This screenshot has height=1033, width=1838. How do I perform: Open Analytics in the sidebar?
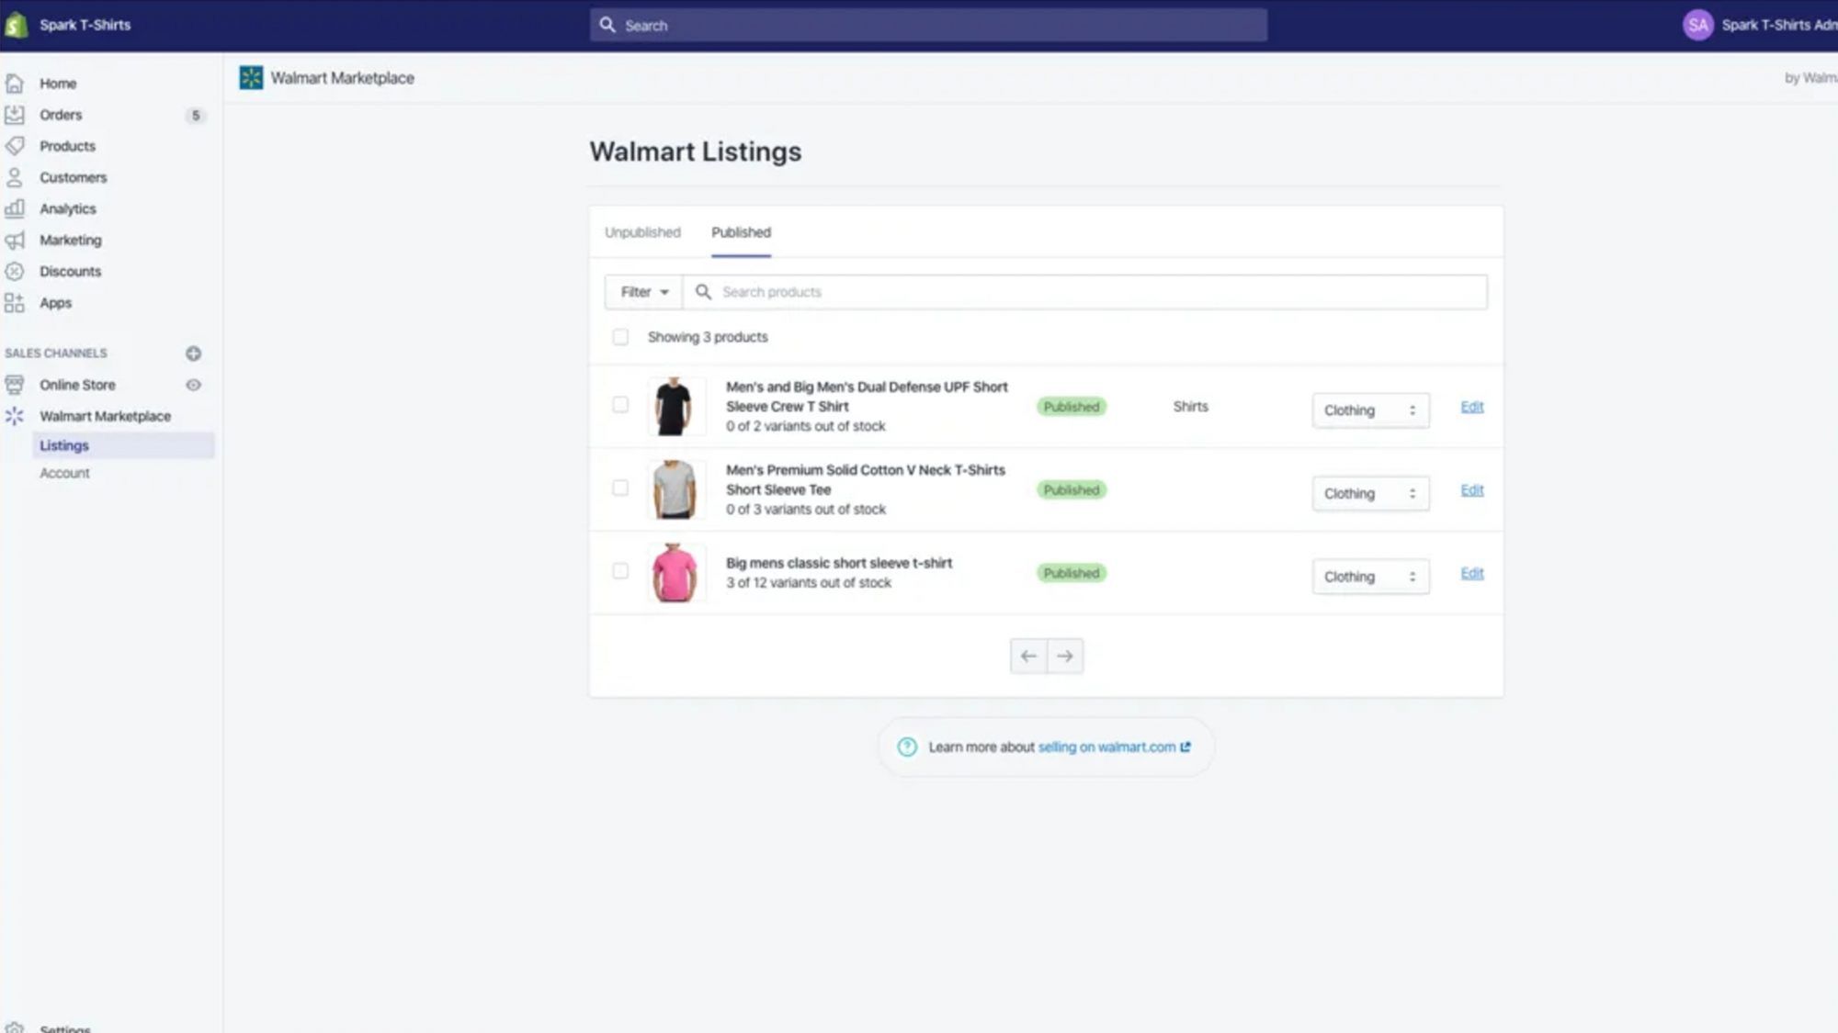point(67,208)
